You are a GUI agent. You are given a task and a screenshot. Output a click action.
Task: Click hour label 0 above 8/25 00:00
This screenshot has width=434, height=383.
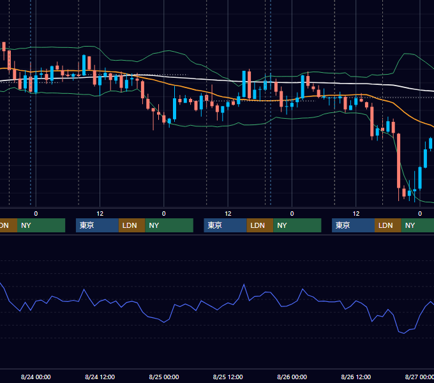click(164, 214)
